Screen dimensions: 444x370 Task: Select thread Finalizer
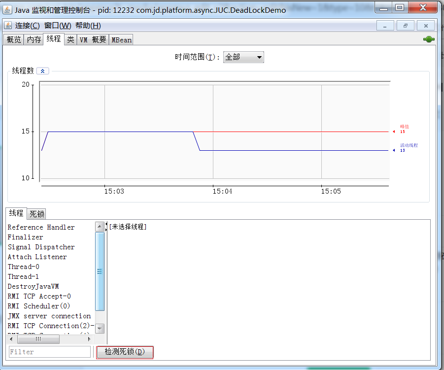26,237
